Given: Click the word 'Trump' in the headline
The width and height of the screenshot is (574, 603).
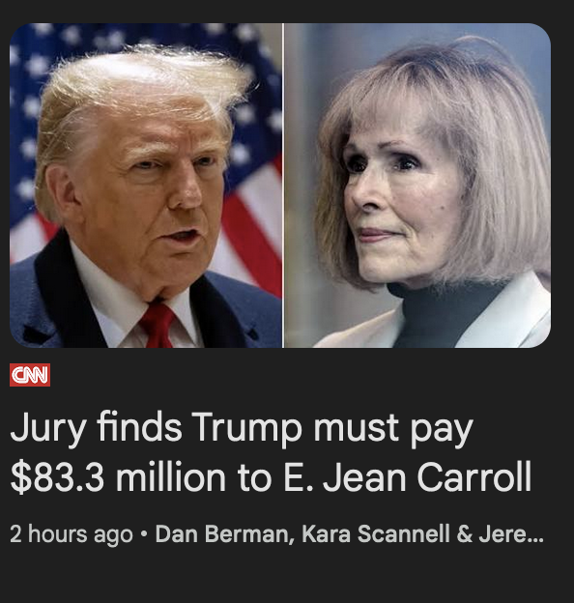Looking at the screenshot, I should tap(246, 428).
